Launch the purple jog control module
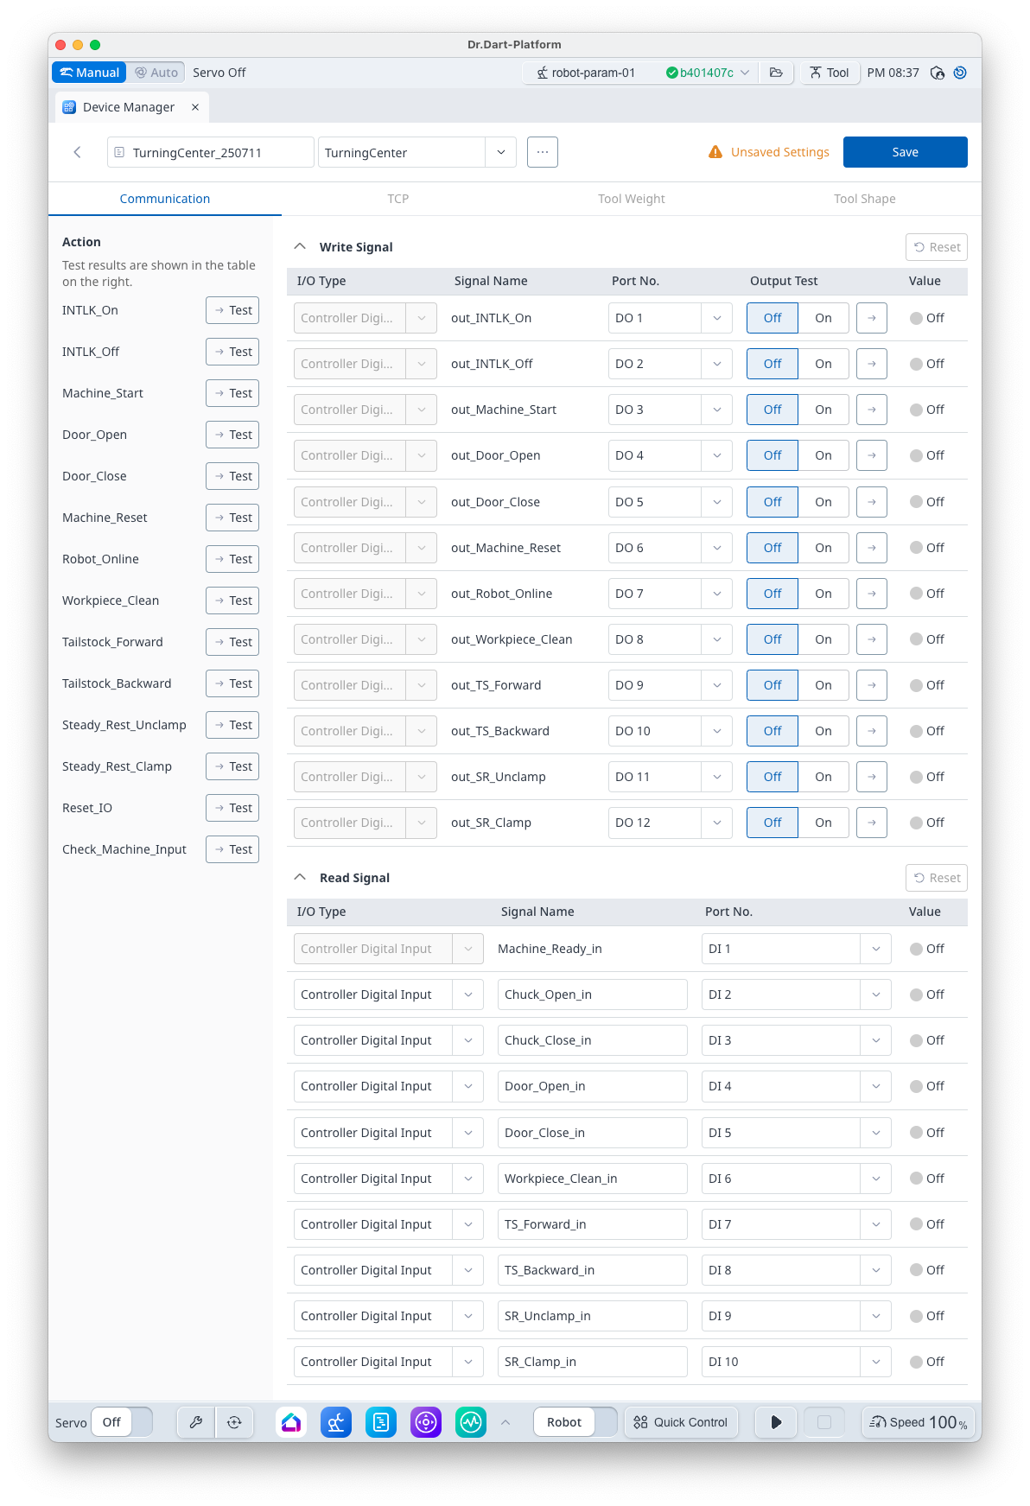Image resolution: width=1030 pixels, height=1506 pixels. click(426, 1422)
